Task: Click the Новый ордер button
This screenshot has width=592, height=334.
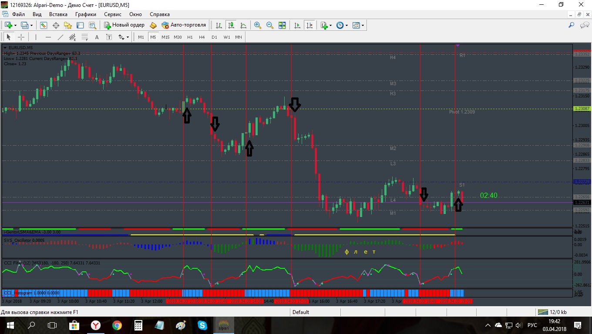Action: tap(124, 25)
